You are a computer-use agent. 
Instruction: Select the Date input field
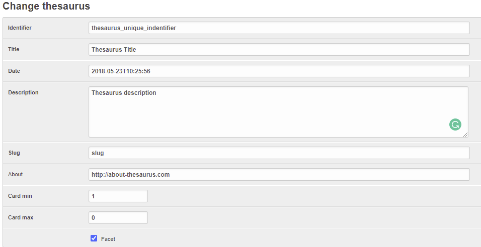[279, 71]
